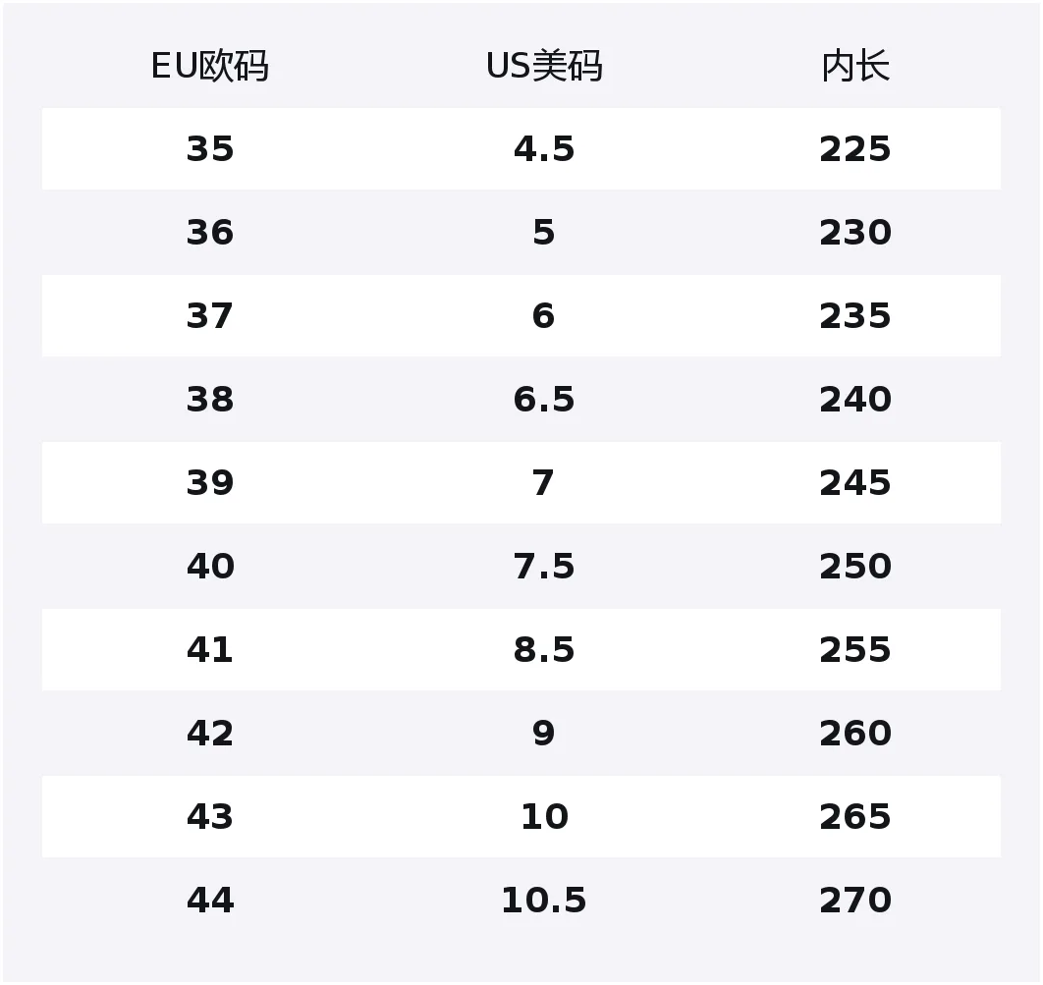The height and width of the screenshot is (985, 1043).
Task: Click the 260 inner length value
Action: pyautogui.click(x=855, y=734)
